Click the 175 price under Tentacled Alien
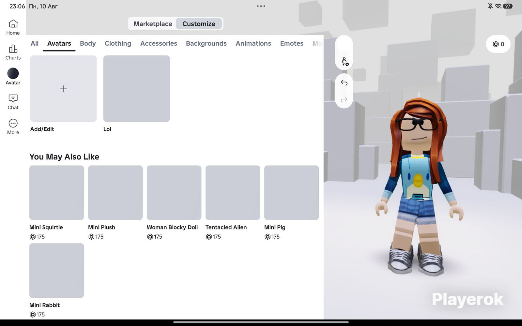Image resolution: width=522 pixels, height=326 pixels. [217, 237]
